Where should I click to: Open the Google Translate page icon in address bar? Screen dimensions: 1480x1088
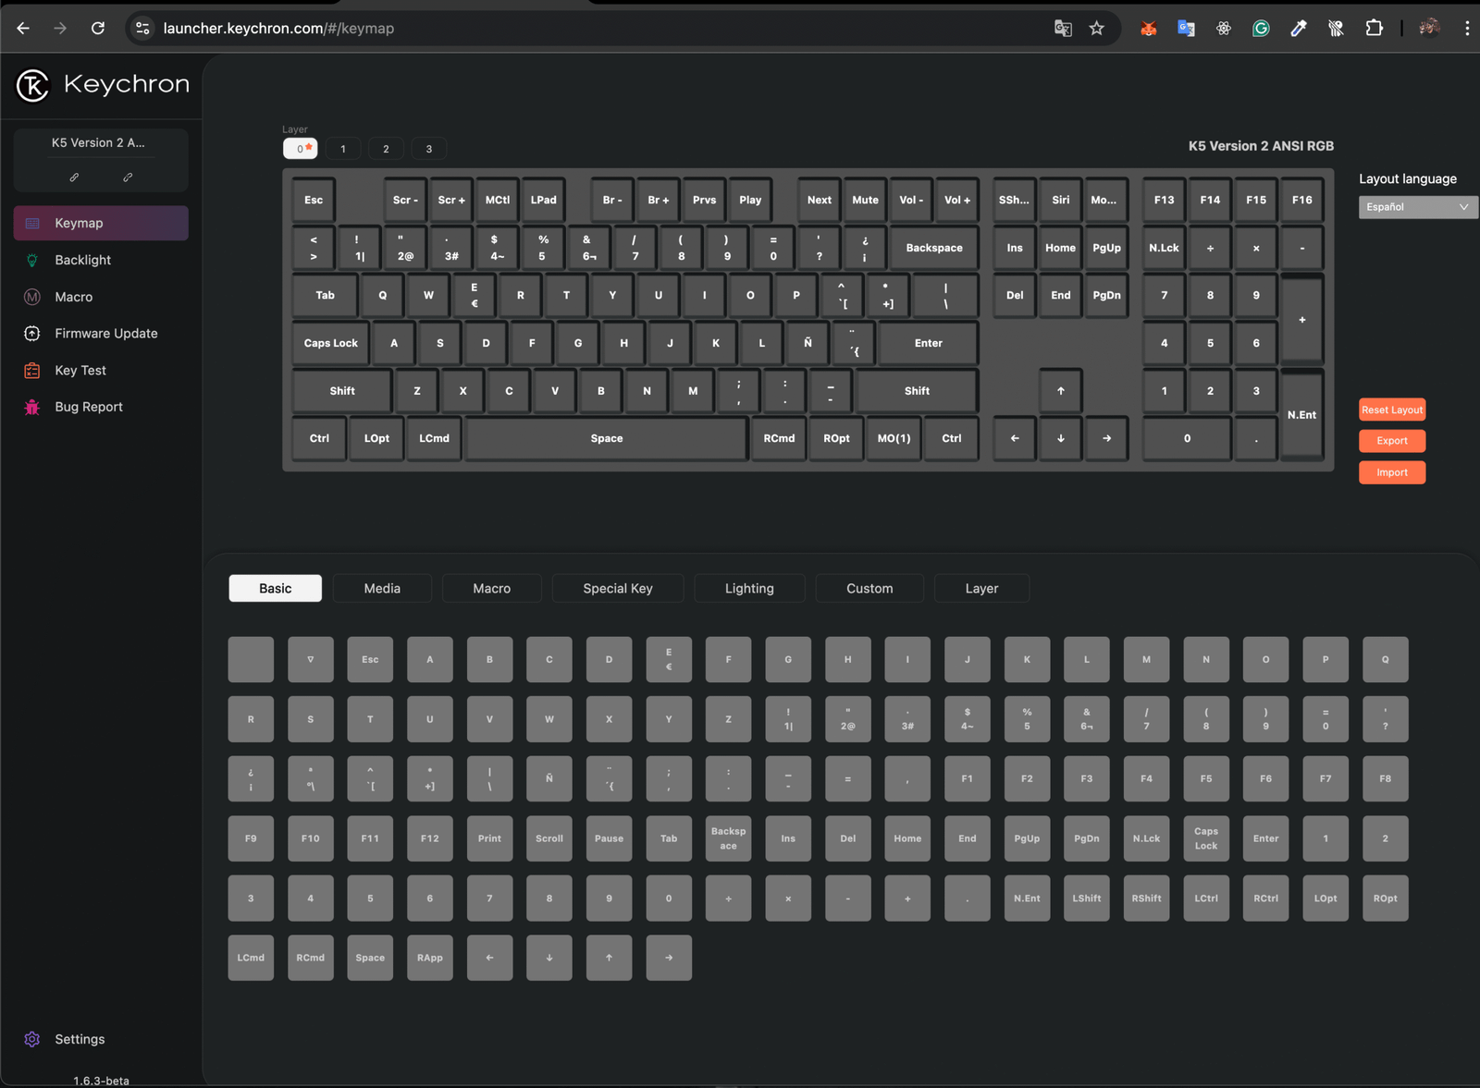(x=1063, y=28)
